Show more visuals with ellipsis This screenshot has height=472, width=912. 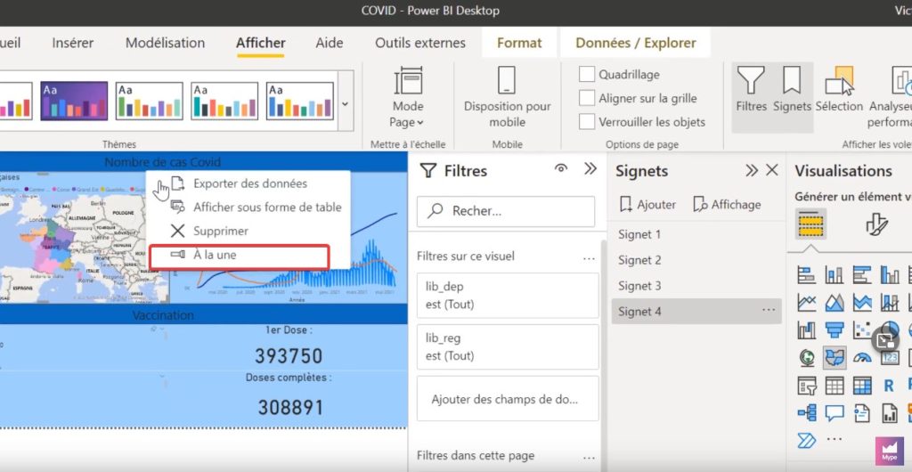click(x=835, y=439)
